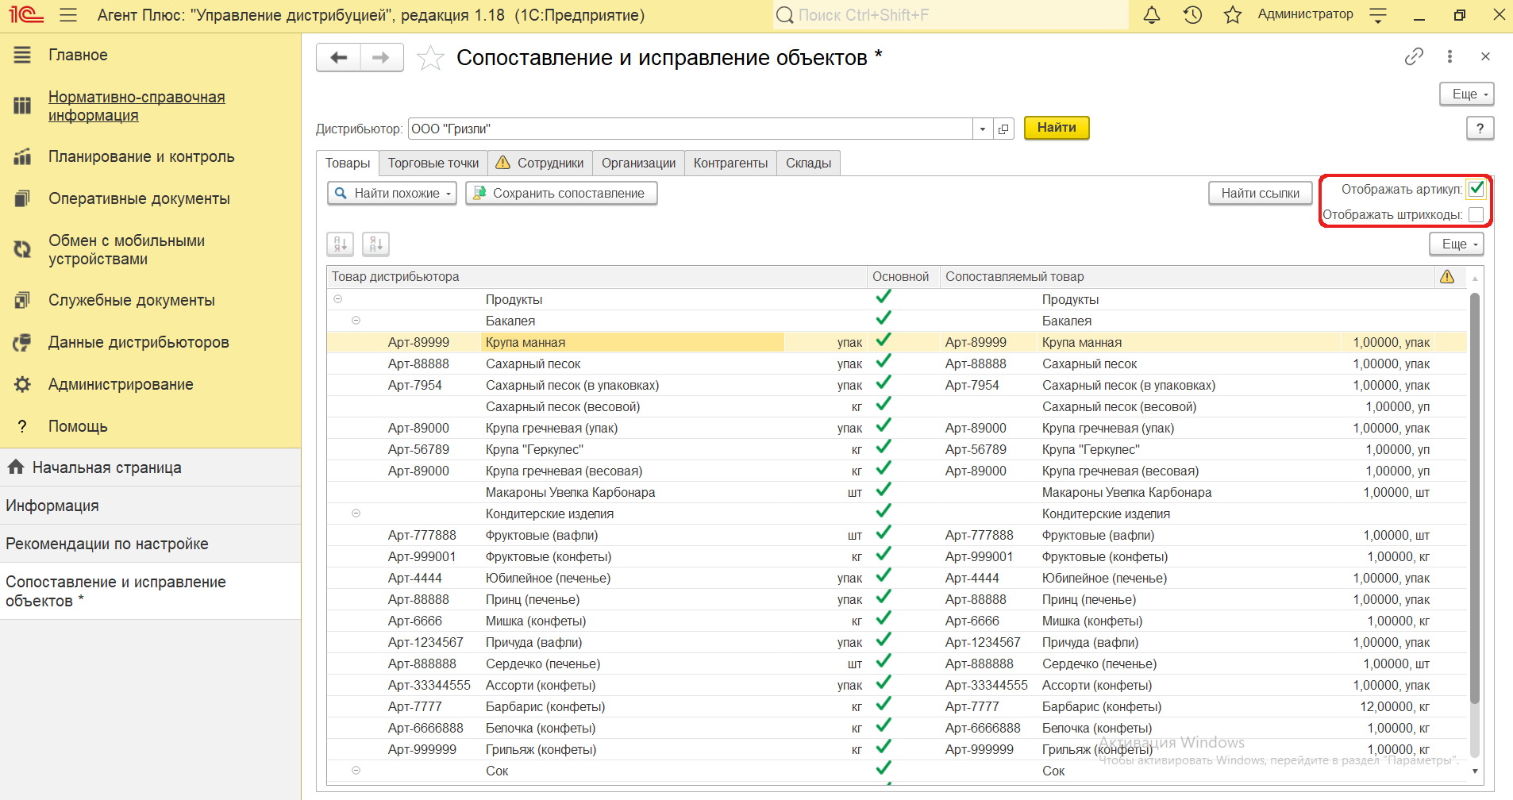Open Оперативные документы section

pyautogui.click(x=139, y=198)
